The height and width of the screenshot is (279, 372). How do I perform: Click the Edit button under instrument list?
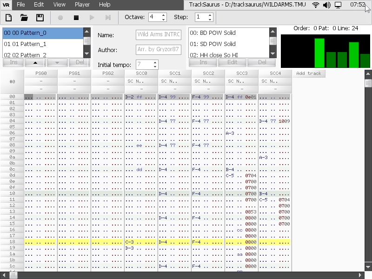(x=232, y=62)
